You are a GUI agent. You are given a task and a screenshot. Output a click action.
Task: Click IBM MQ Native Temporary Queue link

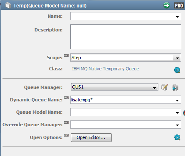pos(106,69)
